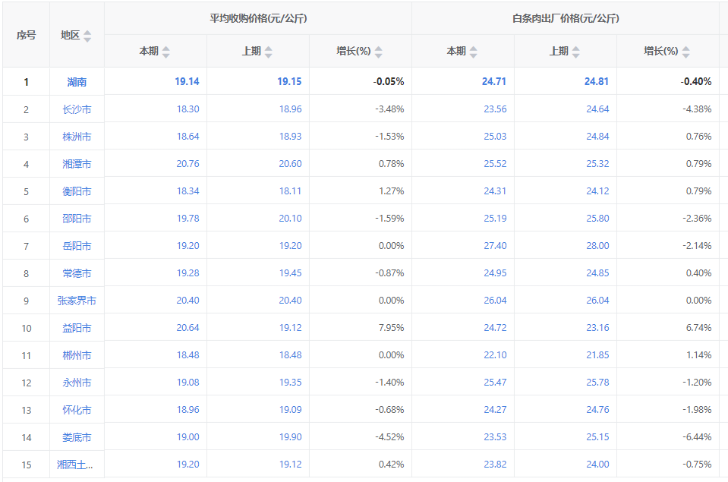Click the 白条肉出厂价格(元/公斤) column group header
The image size is (728, 482).
tap(566, 18)
